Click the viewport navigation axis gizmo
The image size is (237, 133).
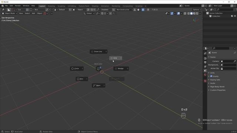click(196, 20)
